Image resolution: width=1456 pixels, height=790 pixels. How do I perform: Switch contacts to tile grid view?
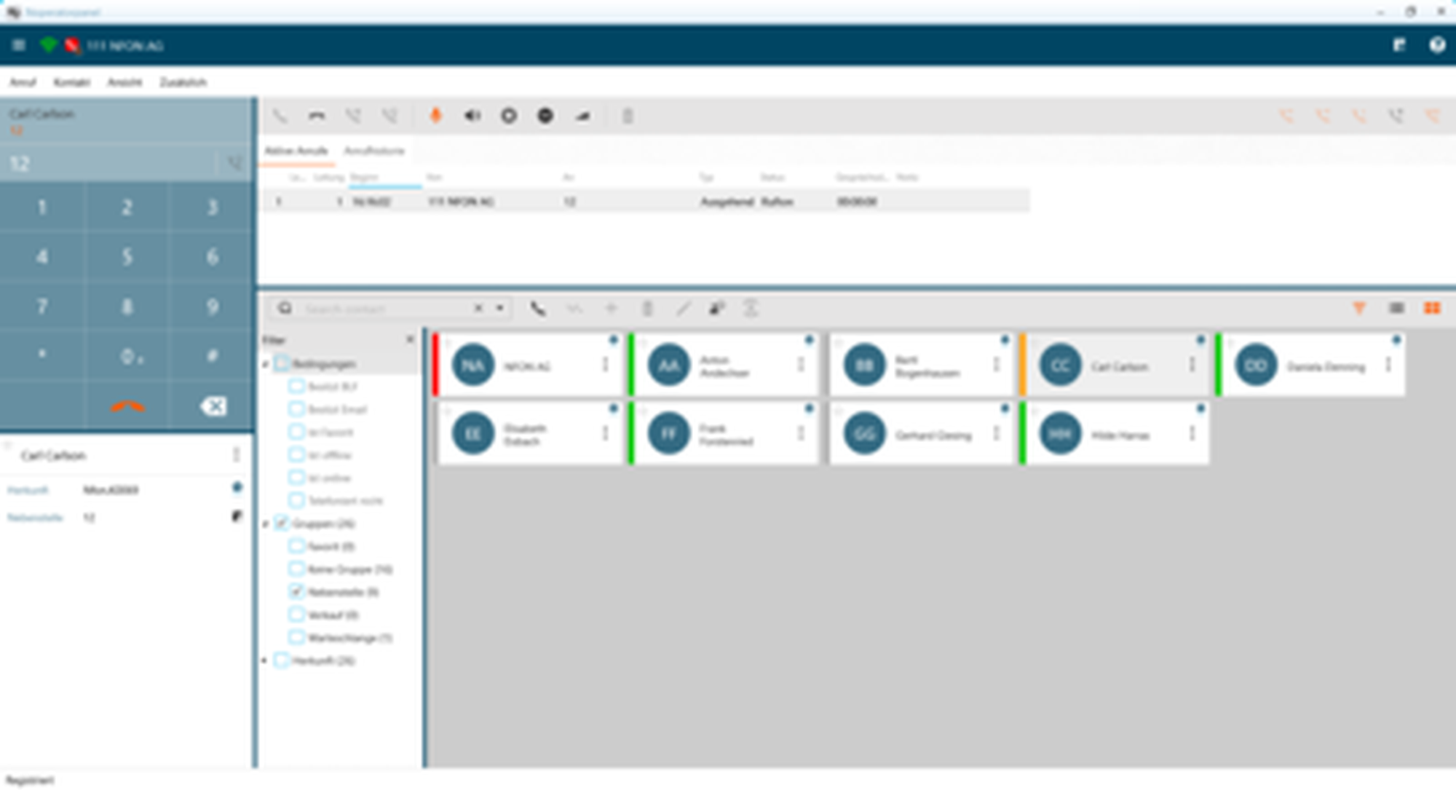click(x=1432, y=309)
